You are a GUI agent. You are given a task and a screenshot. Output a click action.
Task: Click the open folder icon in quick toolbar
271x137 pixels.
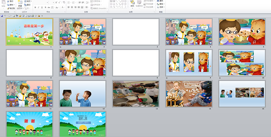(x=20, y=16)
